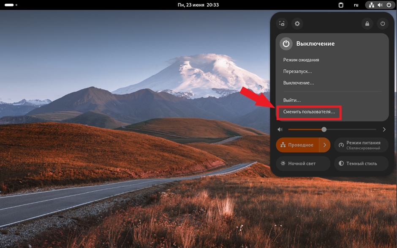Toggle the Проводное wired network connection
The width and height of the screenshot is (397, 248).
[297, 145]
